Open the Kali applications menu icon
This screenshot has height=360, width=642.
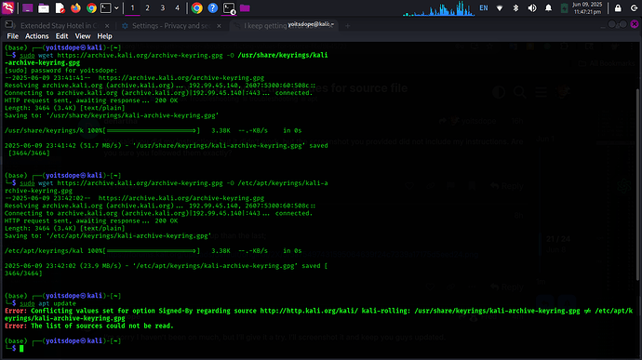click(x=7, y=7)
